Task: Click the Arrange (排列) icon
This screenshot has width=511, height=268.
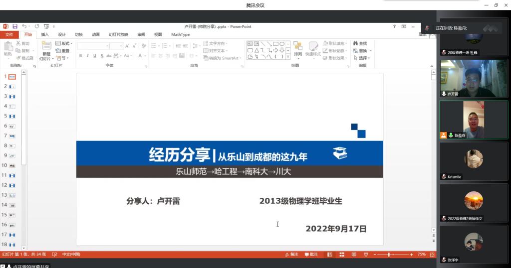Action: 298,47
